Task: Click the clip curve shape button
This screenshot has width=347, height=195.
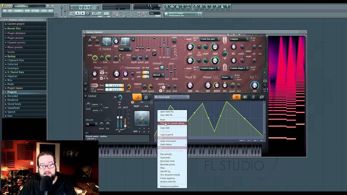Action: click(x=154, y=54)
